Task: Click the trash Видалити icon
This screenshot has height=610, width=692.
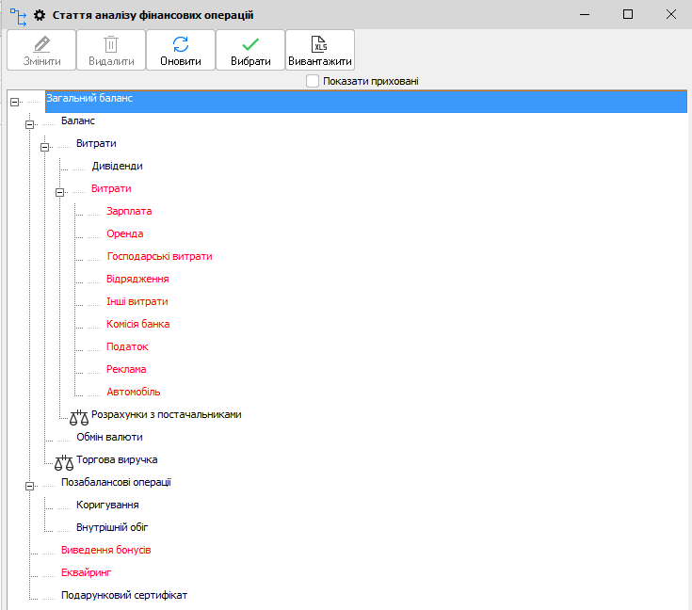Action: 111,43
